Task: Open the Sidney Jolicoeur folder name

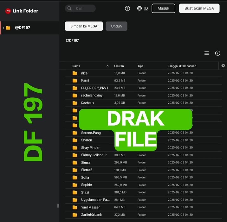Action: tap(94, 155)
